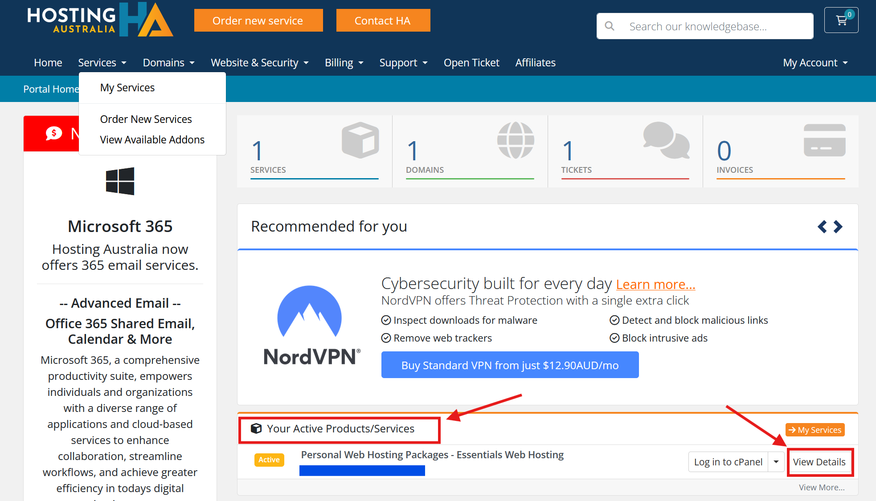
Task: Click the Contact HA button
Action: point(383,20)
